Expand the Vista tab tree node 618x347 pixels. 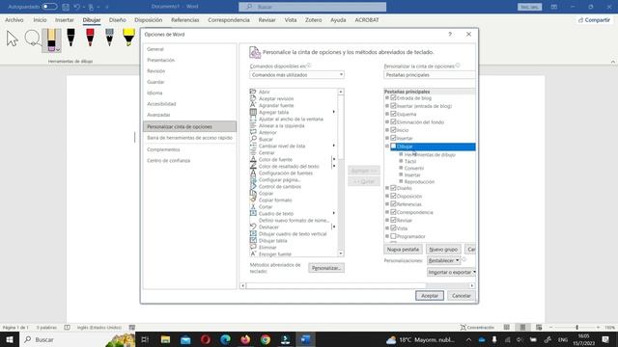pos(387,228)
